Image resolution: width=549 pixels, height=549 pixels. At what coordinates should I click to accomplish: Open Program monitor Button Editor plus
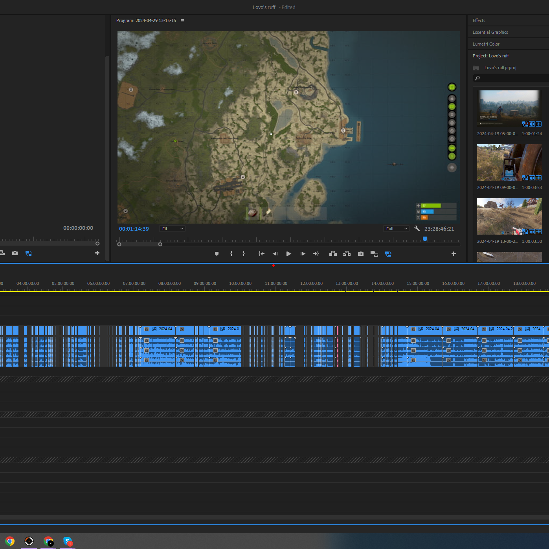[x=454, y=254]
